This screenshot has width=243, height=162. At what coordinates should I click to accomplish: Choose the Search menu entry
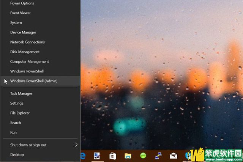point(40,123)
